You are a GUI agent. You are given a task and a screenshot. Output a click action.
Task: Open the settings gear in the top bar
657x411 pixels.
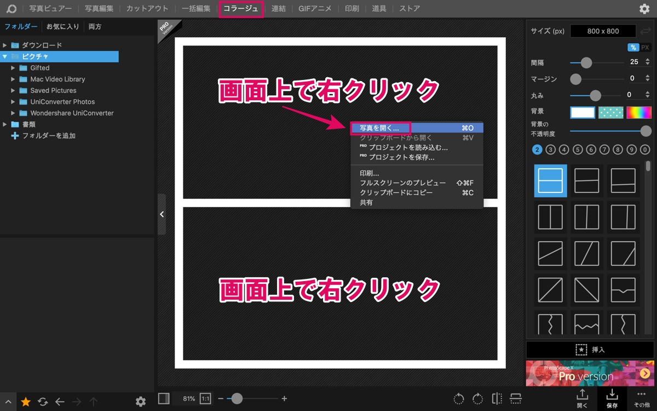point(644,9)
